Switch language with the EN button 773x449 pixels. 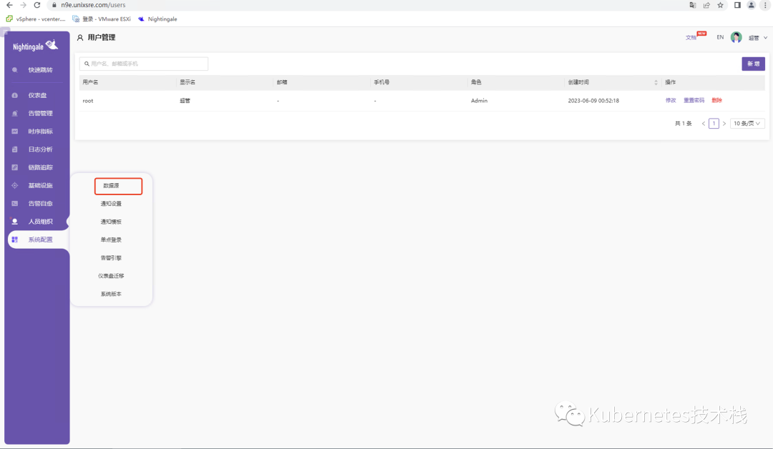point(720,37)
